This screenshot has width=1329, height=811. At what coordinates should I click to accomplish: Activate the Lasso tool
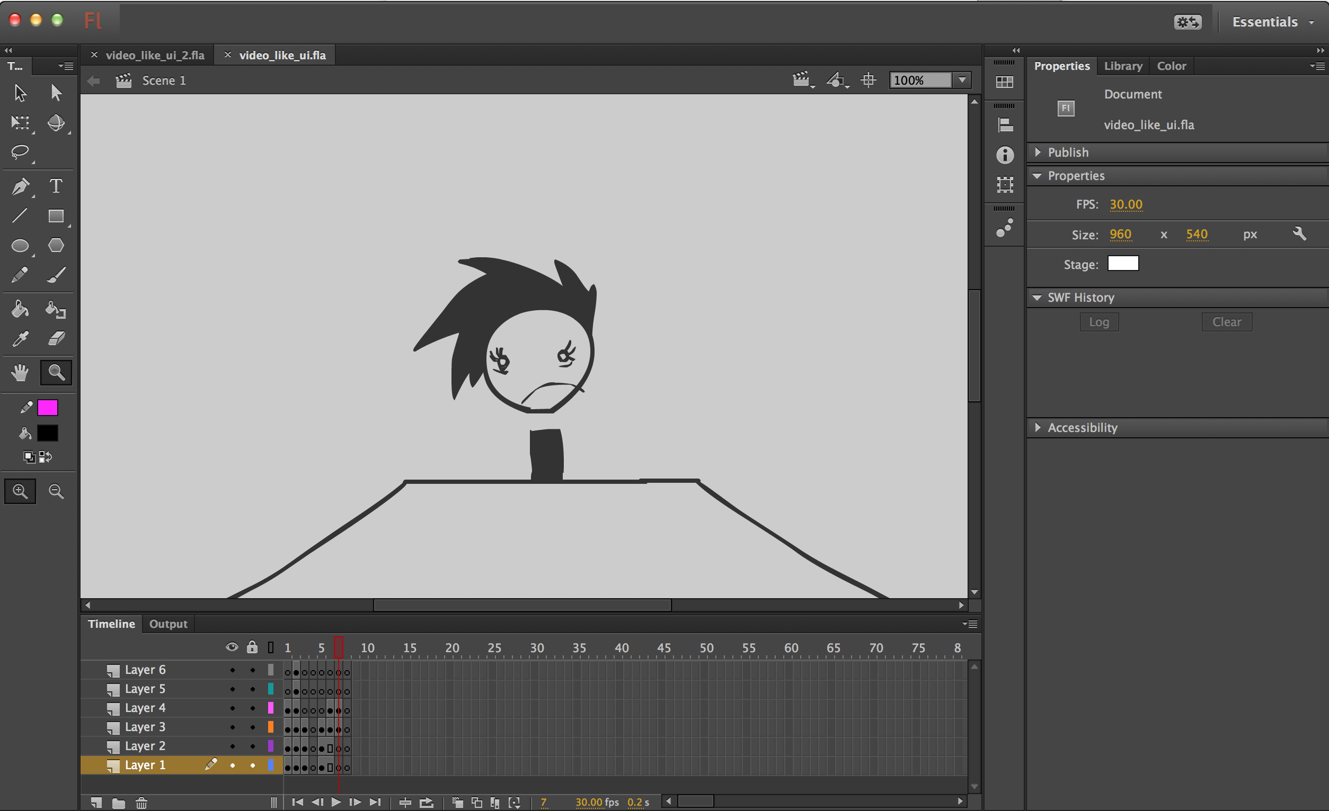(20, 152)
